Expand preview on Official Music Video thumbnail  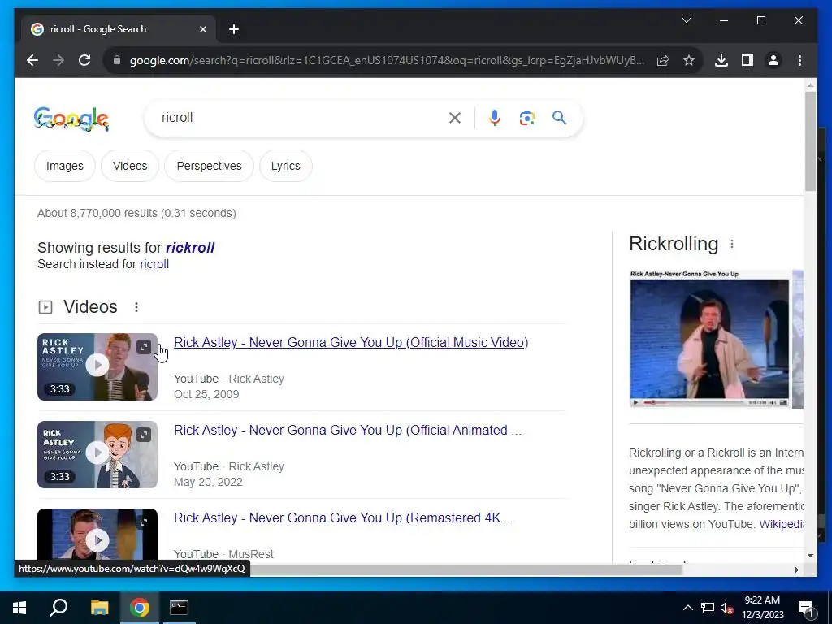tap(144, 347)
